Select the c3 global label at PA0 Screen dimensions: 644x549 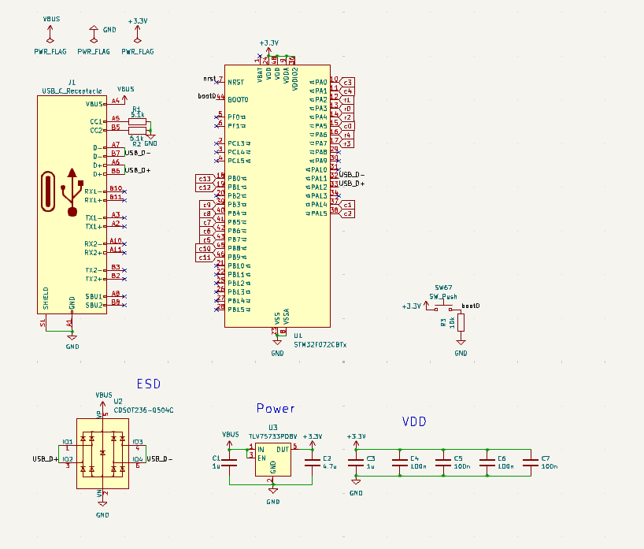click(x=348, y=82)
